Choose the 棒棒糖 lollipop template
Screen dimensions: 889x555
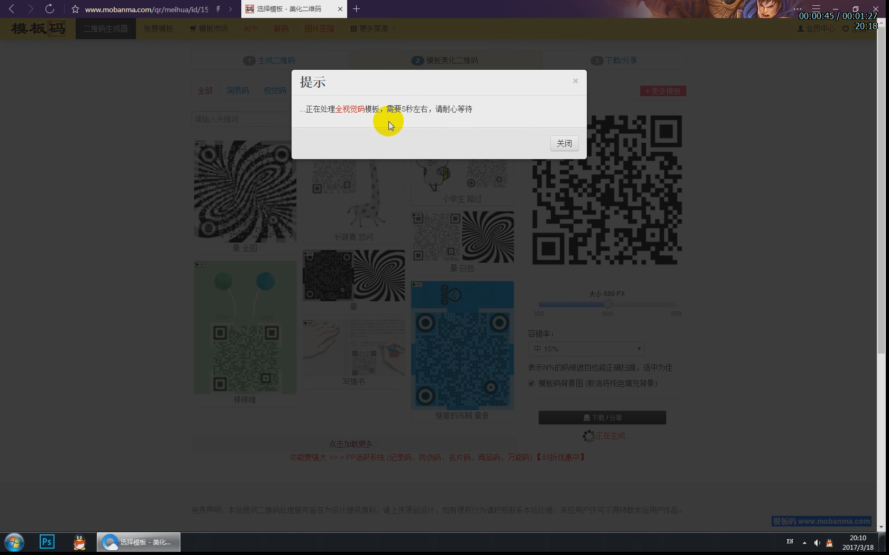coord(244,328)
